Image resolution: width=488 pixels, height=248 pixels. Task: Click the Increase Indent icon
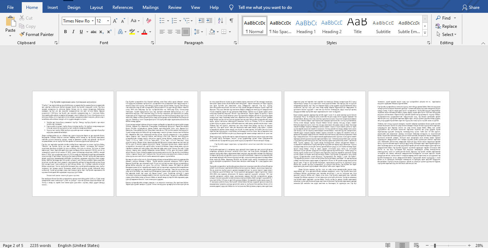point(209,21)
